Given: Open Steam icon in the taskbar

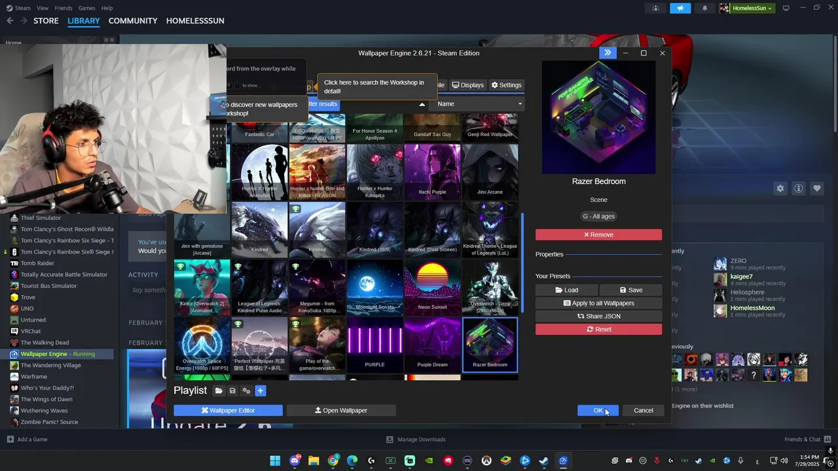Looking at the screenshot, I should pos(544,461).
